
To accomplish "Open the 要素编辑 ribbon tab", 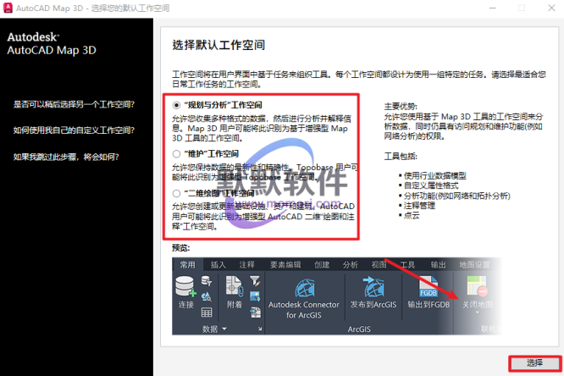I will (x=285, y=265).
